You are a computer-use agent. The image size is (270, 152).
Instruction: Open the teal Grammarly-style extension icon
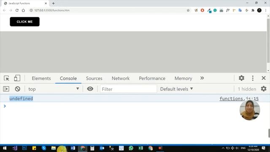click(x=215, y=10)
